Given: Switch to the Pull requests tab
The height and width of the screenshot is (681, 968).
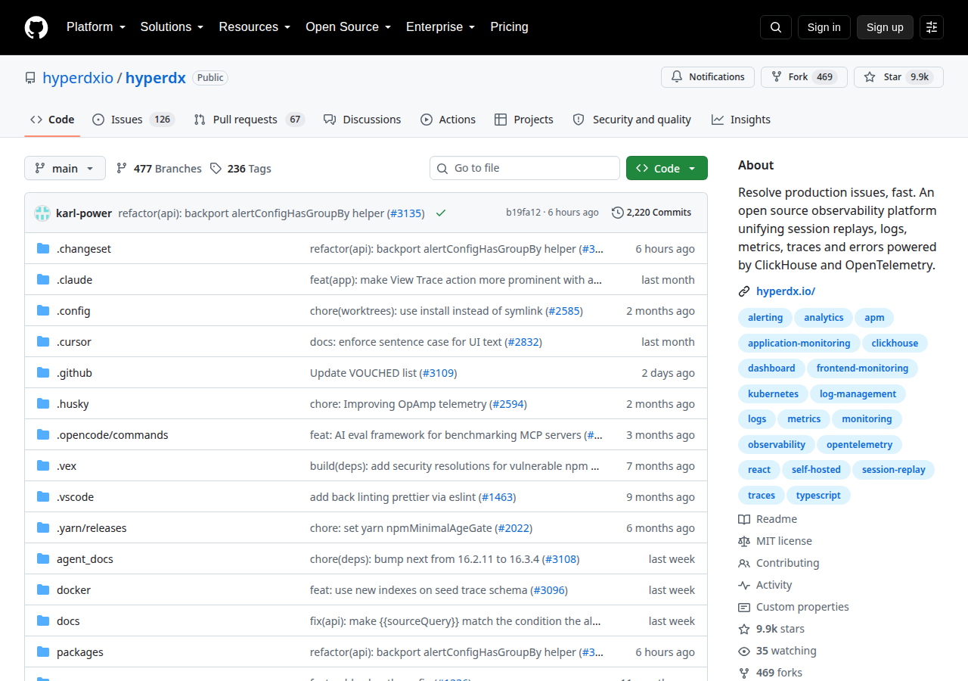Looking at the screenshot, I should 249,120.
